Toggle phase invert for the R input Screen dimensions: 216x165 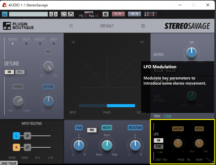pyautogui.click(x=27, y=147)
